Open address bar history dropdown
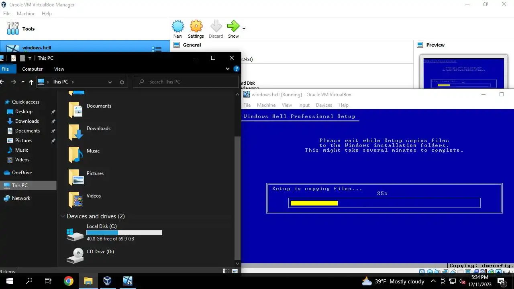Screen dimensions: 514x289 (x=110, y=82)
